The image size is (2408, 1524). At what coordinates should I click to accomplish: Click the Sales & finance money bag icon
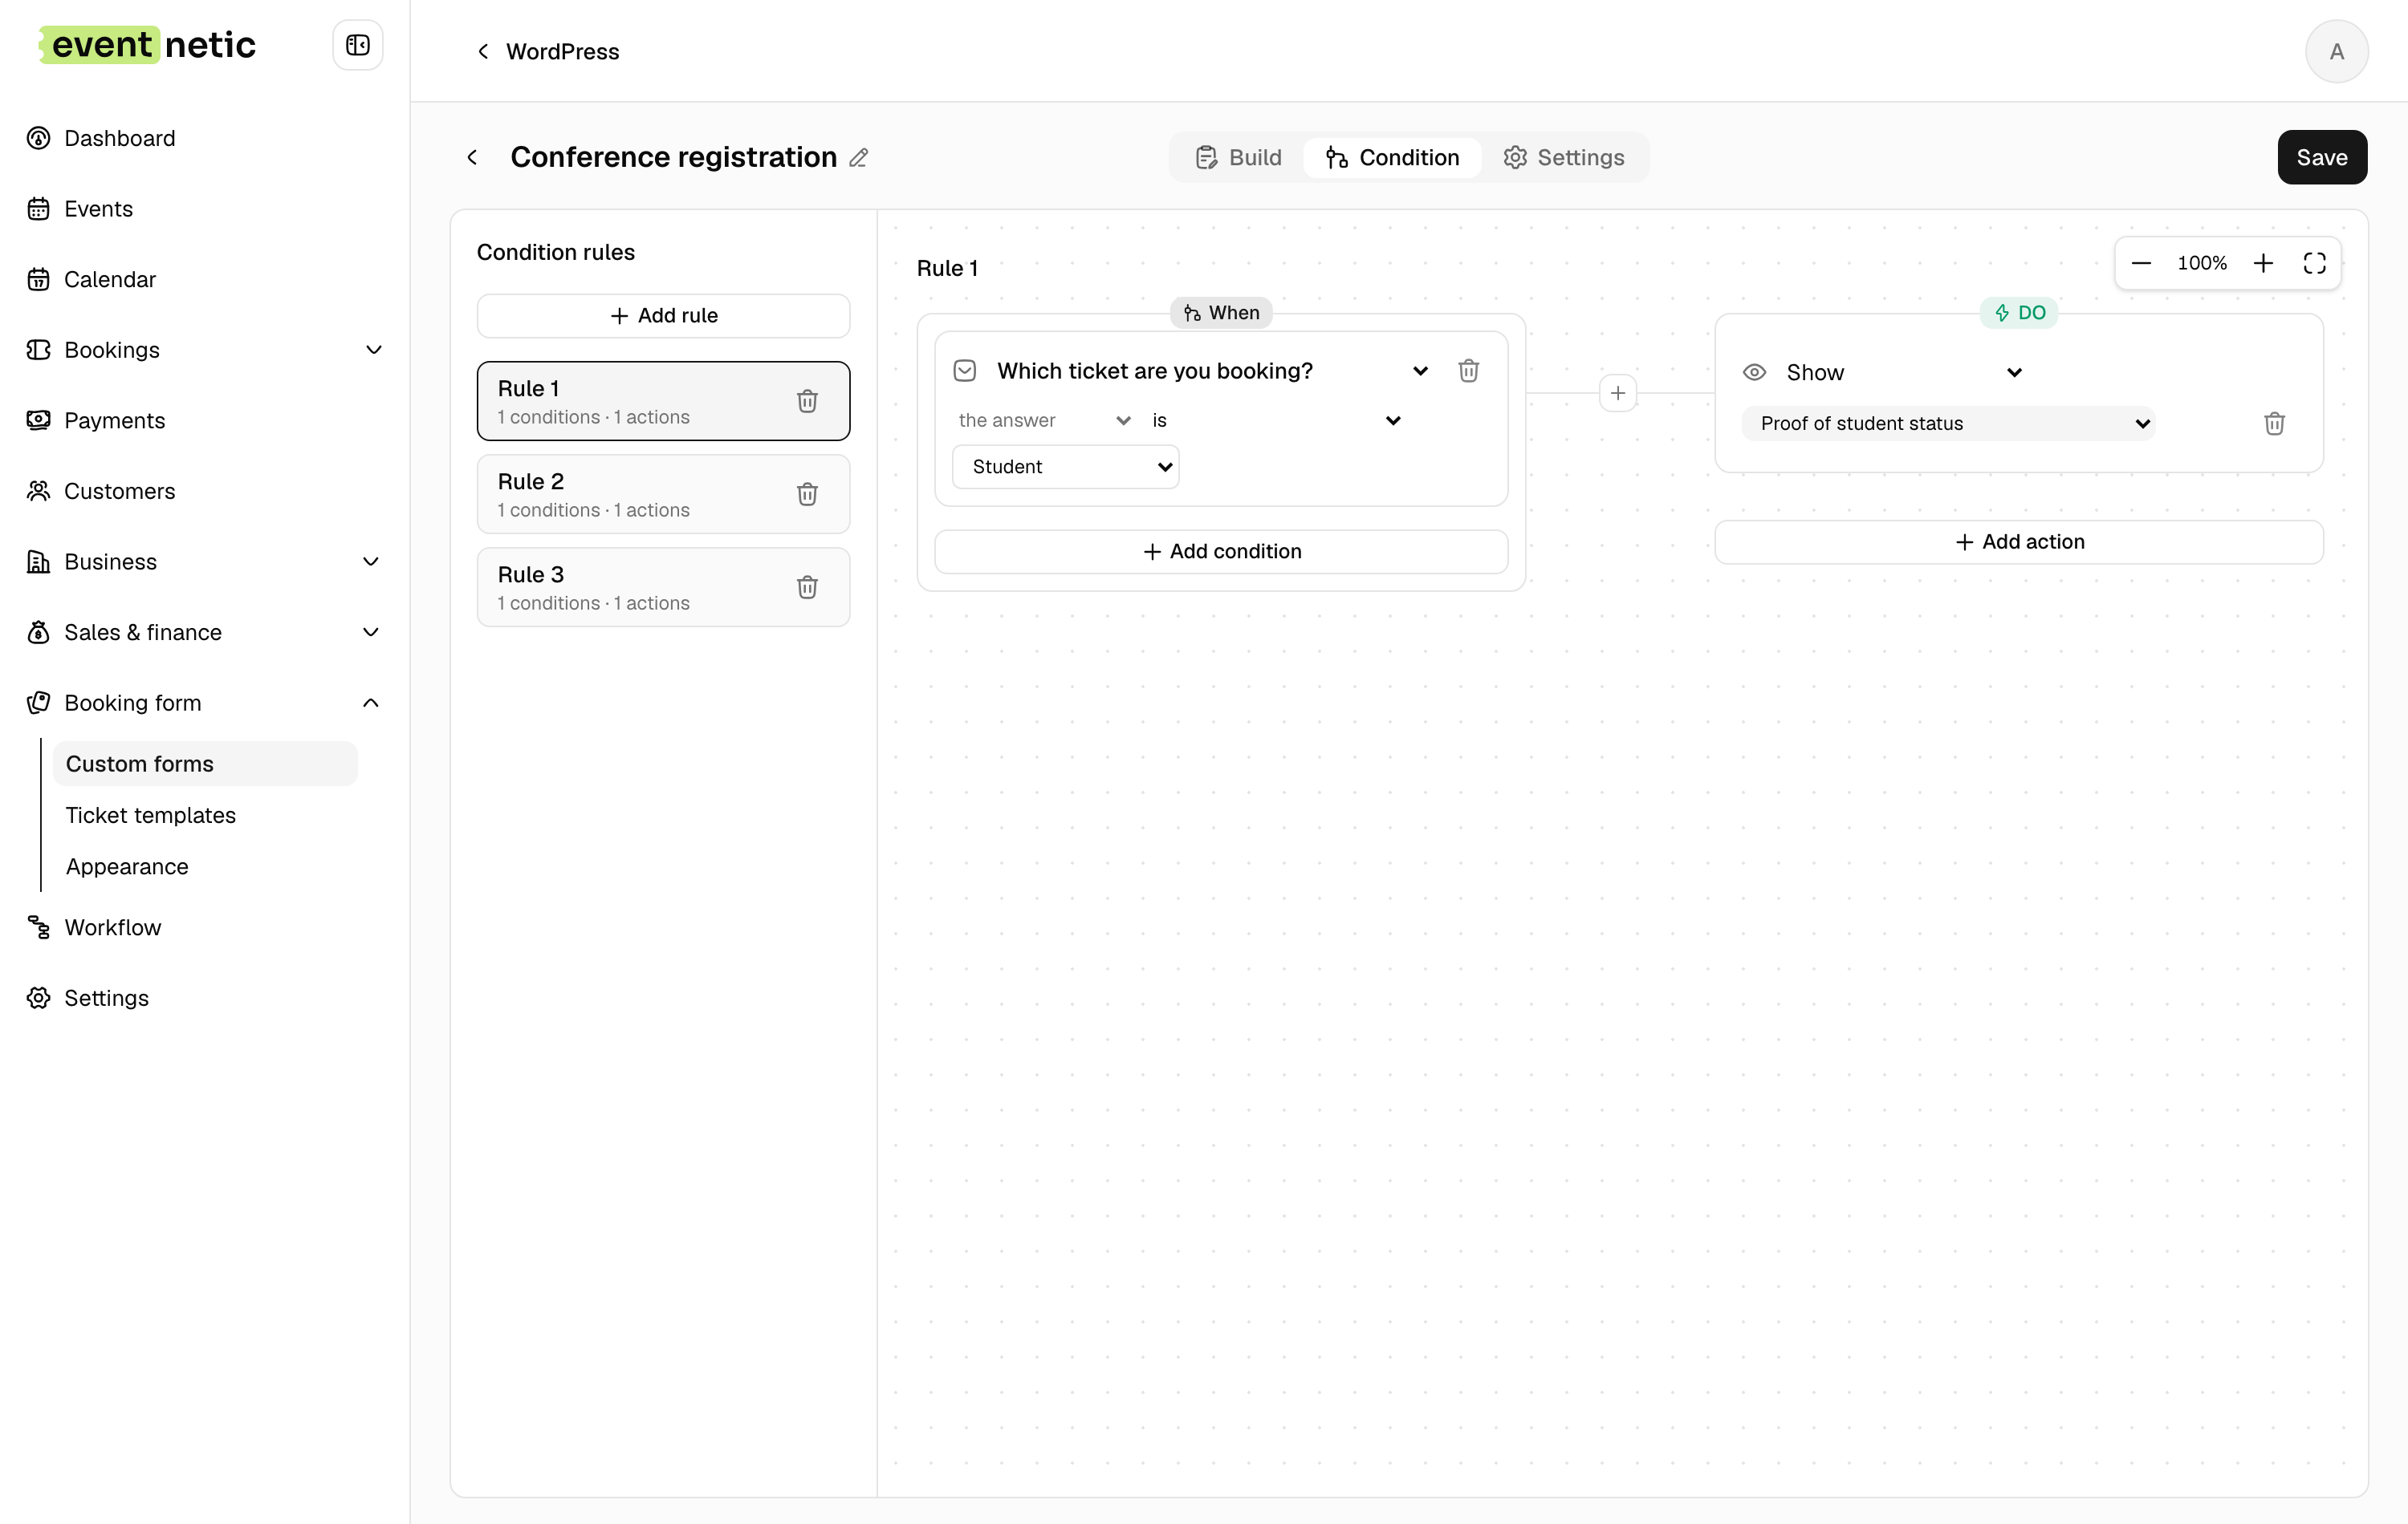coord(38,633)
